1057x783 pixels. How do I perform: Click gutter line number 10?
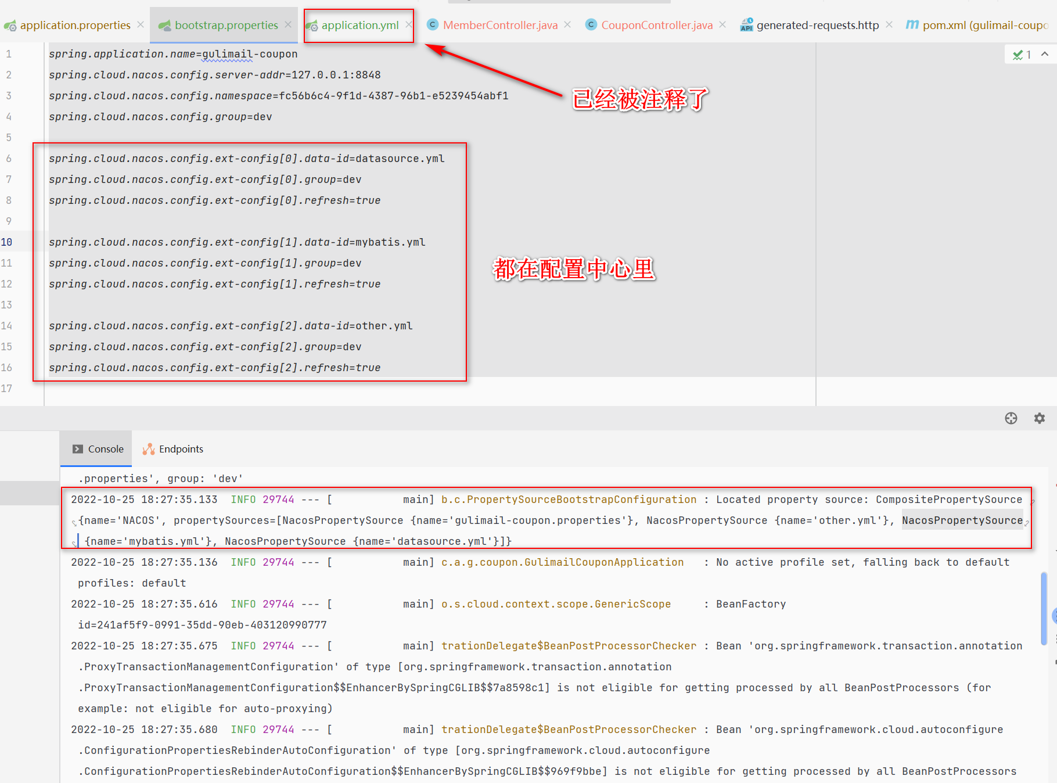click(x=6, y=242)
